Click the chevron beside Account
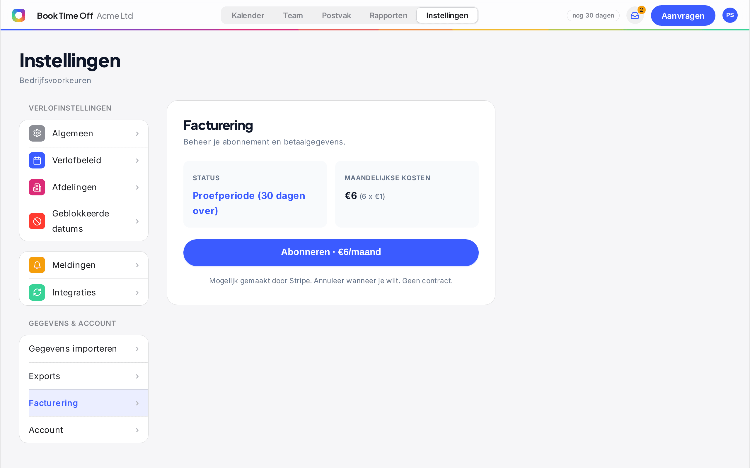Screen dimensions: 750x468 click(137, 430)
